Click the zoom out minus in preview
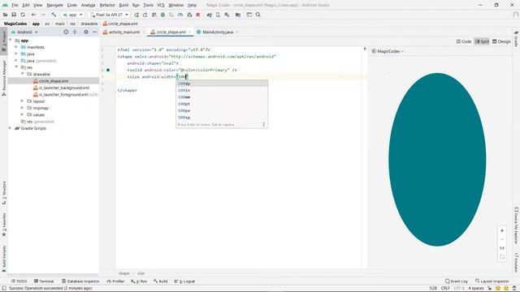520x292 pixels. click(x=502, y=239)
